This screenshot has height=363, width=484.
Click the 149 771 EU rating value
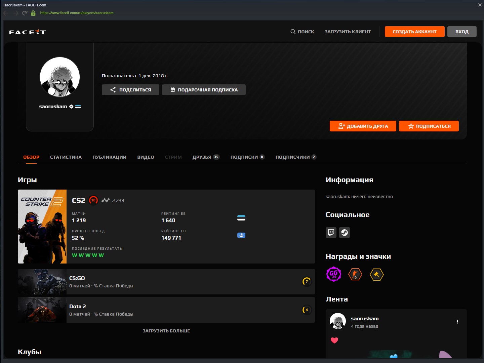(x=171, y=238)
